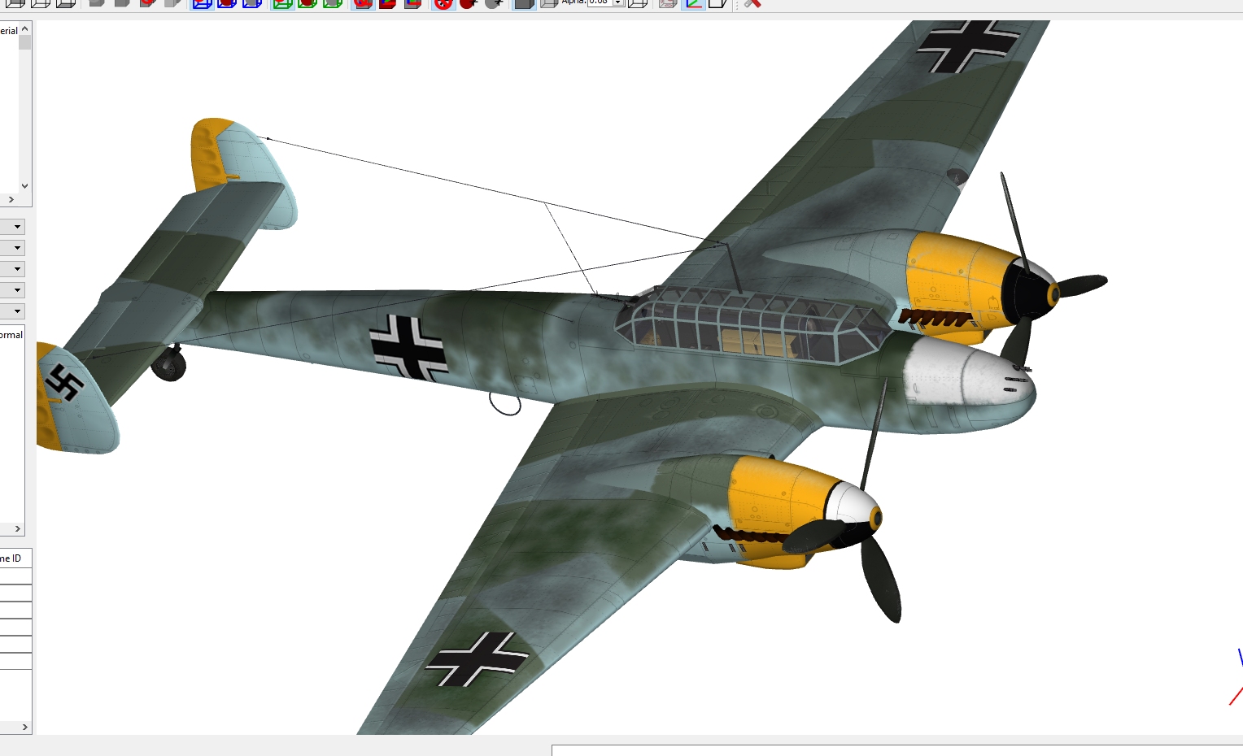Image resolution: width=1243 pixels, height=756 pixels.
Task: Open the Alpha value dropdown
Action: point(618,2)
